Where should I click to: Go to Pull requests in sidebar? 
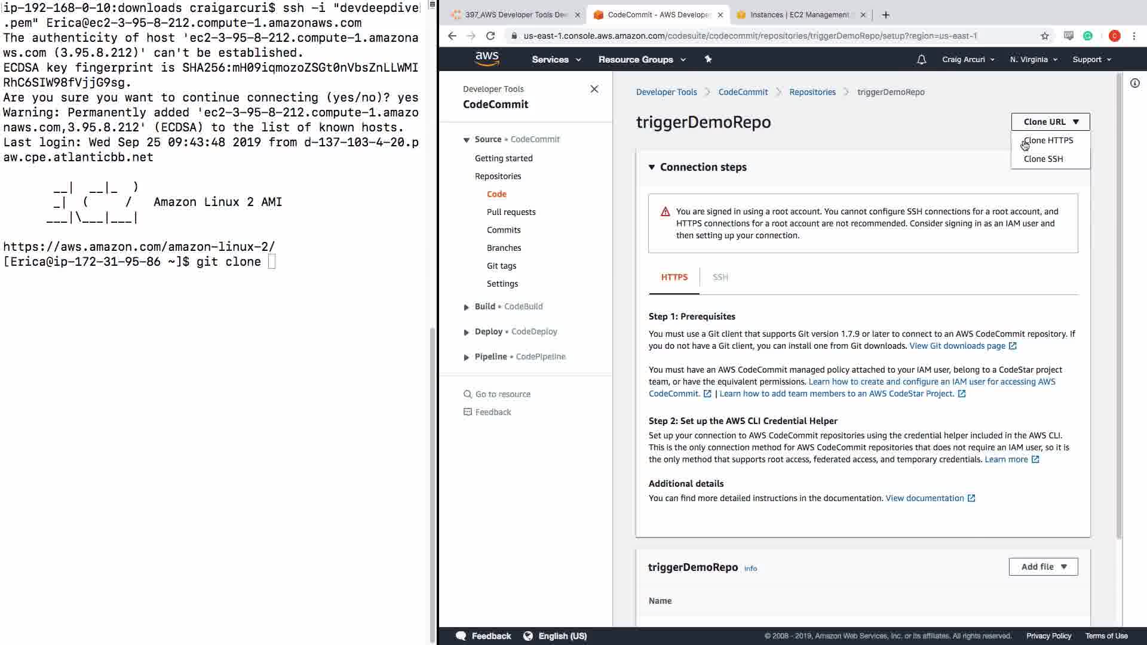511,212
